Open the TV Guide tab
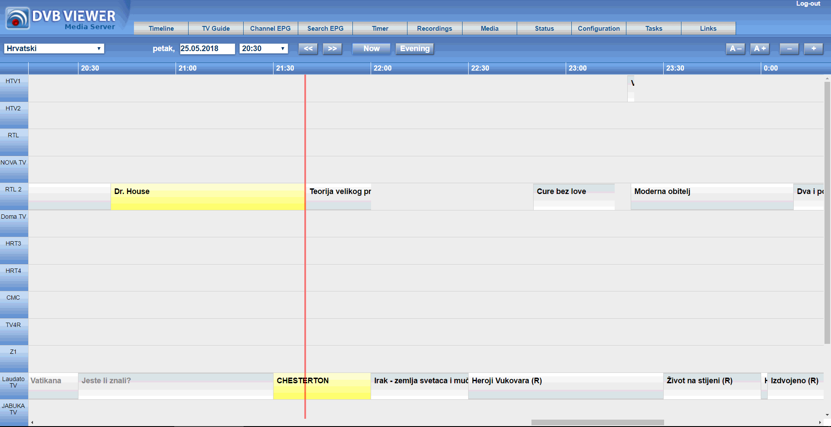Screen dimensions: 831x427 pyautogui.click(x=216, y=29)
